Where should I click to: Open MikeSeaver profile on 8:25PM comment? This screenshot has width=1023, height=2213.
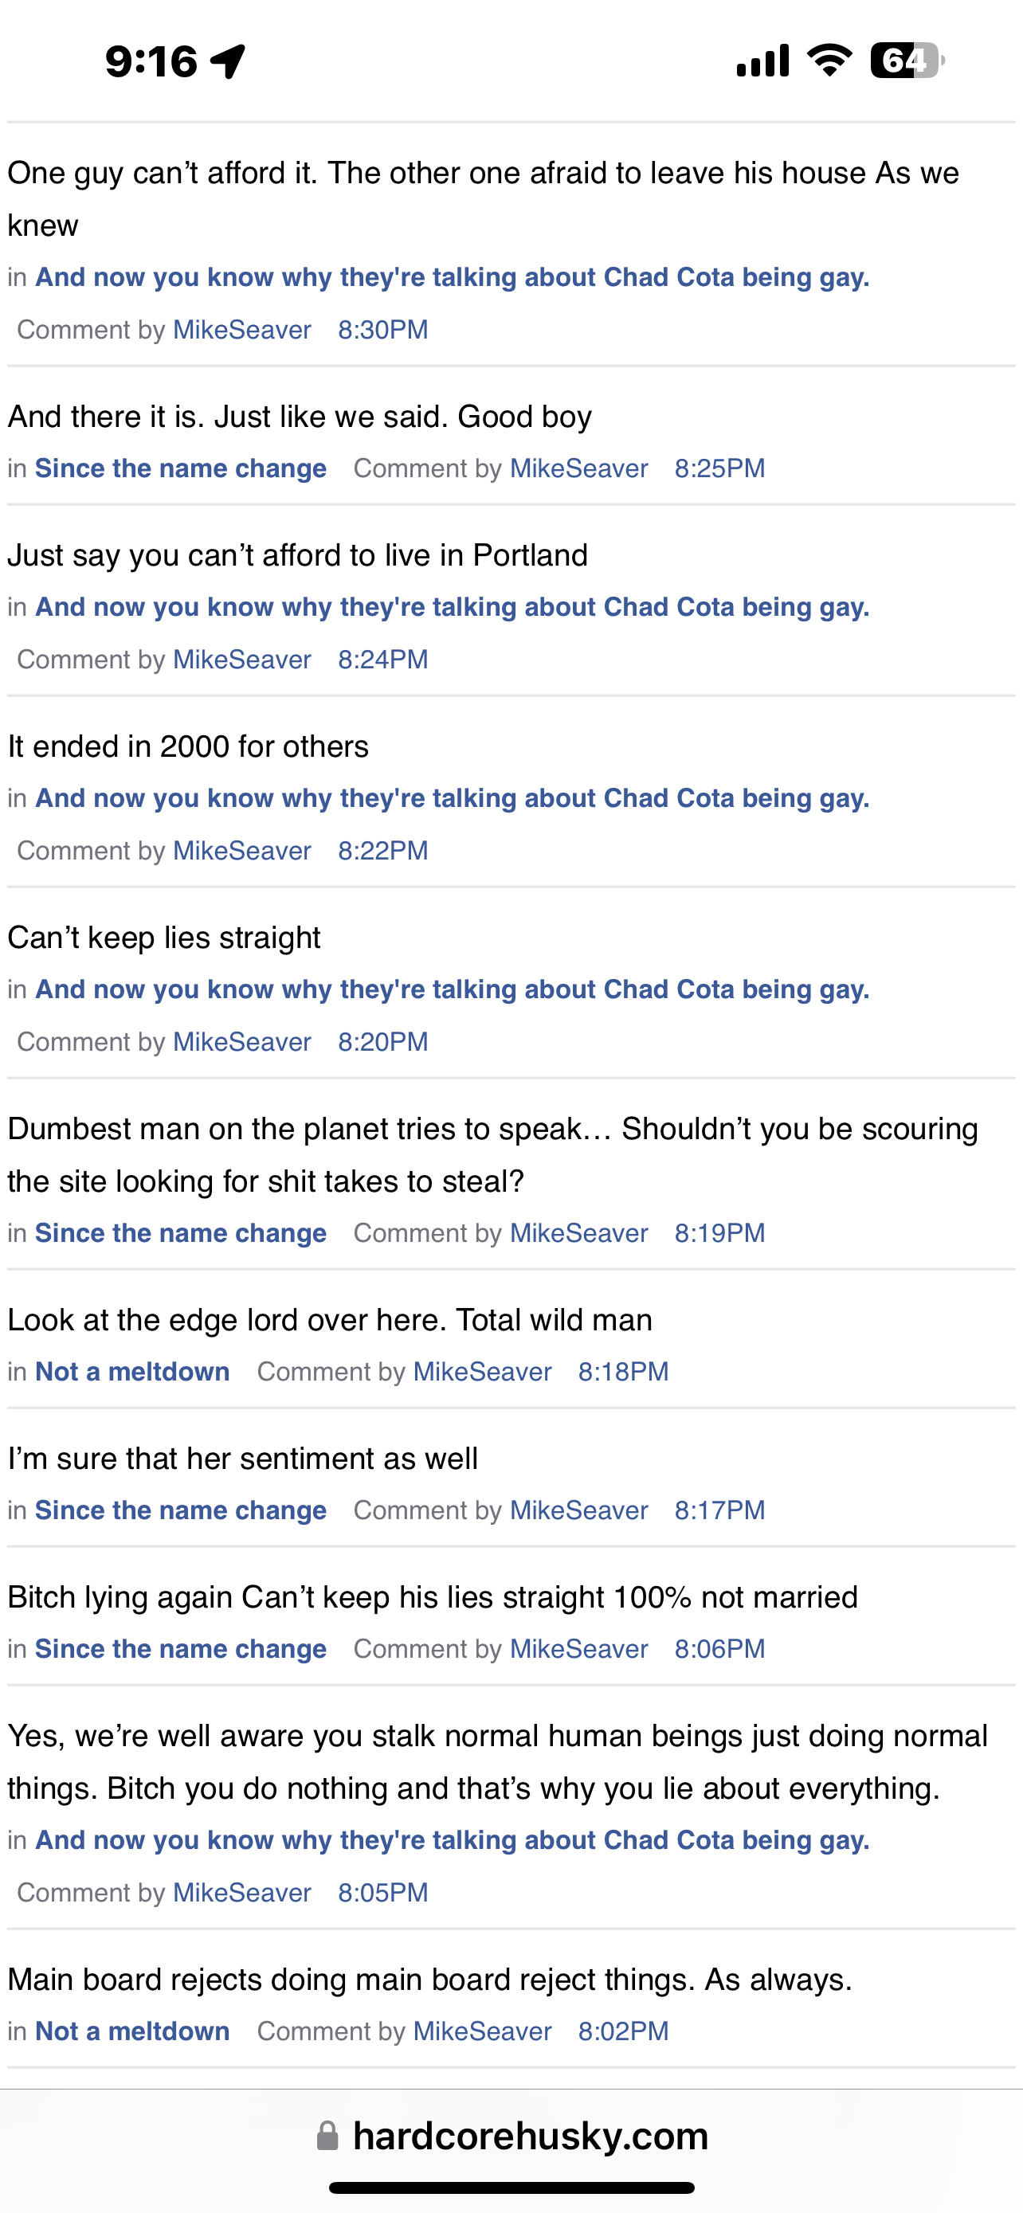(x=579, y=468)
